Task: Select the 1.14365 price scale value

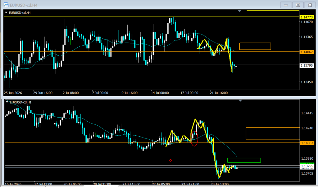Action: coord(307,37)
